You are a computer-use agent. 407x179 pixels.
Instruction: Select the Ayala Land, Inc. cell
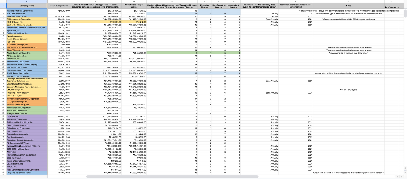click(27, 30)
